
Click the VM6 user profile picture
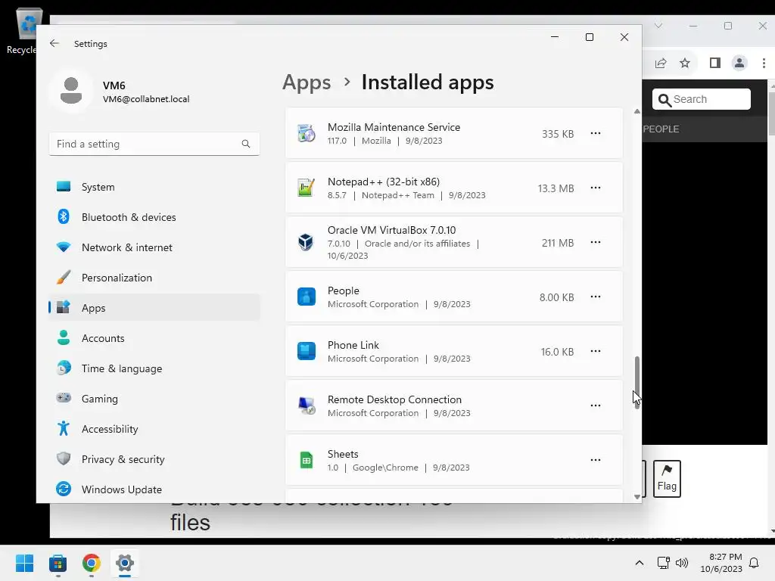[71, 91]
